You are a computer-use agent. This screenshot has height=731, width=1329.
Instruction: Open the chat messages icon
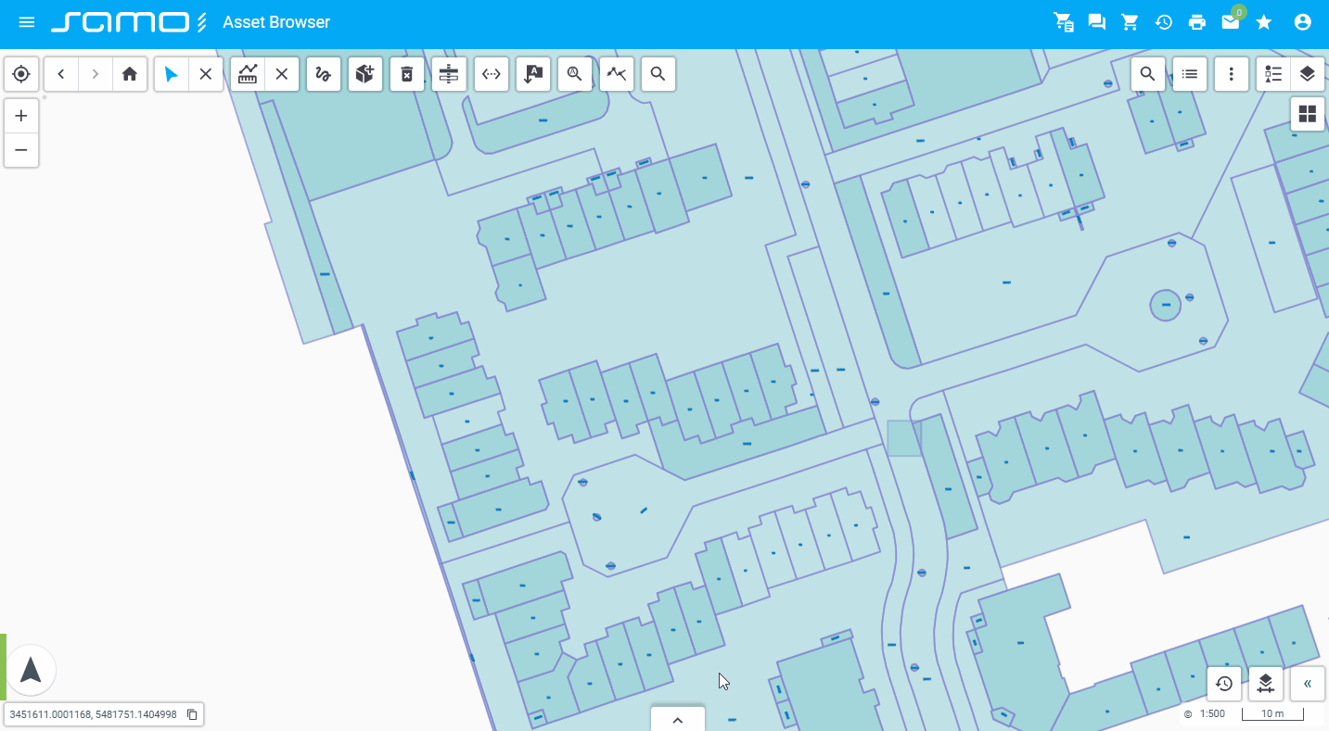point(1097,22)
